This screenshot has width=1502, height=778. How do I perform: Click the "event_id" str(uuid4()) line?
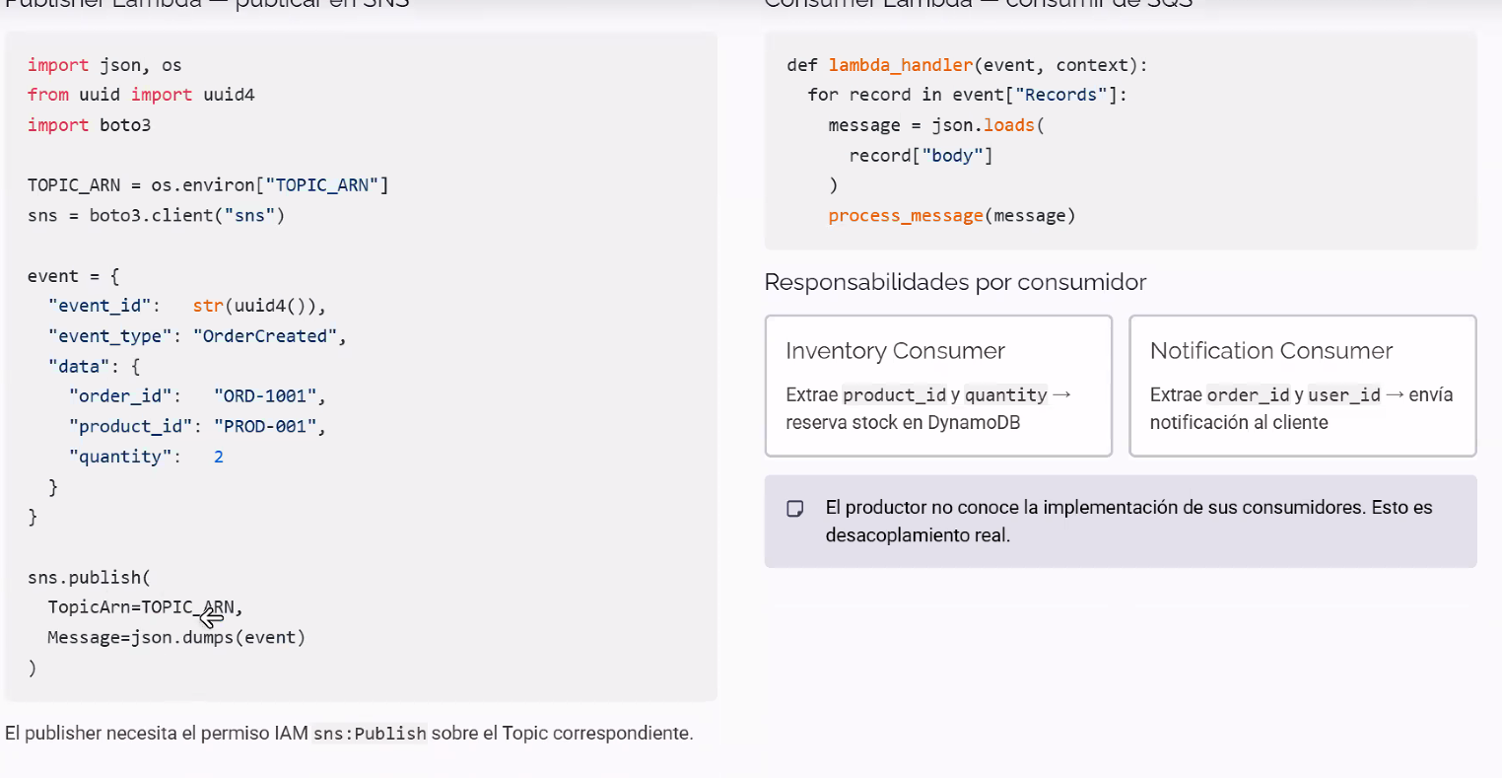pos(187,306)
